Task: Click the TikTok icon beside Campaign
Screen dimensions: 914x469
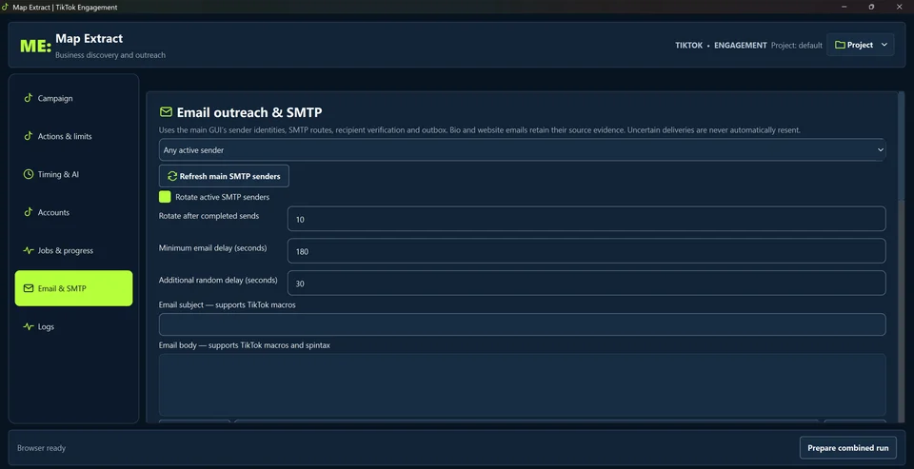Action: point(28,98)
